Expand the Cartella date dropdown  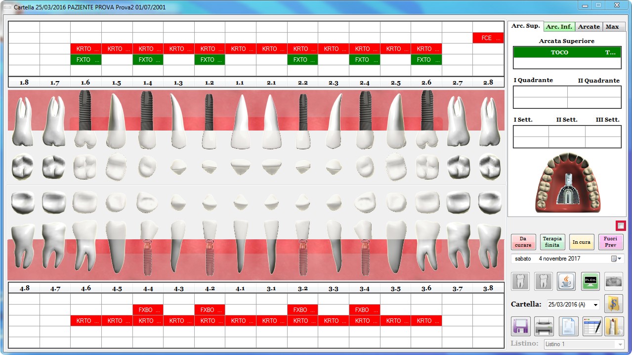(x=595, y=305)
